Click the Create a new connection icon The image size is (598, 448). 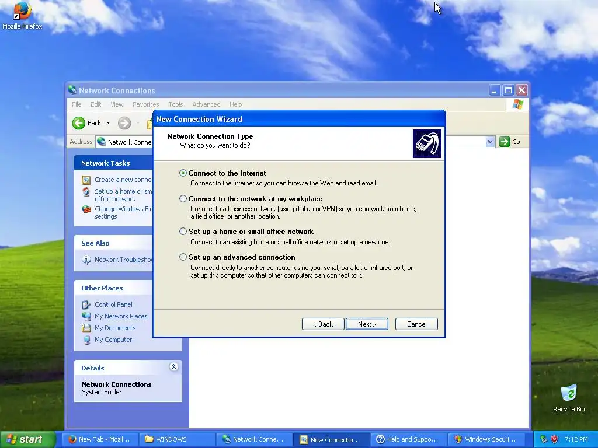click(86, 180)
